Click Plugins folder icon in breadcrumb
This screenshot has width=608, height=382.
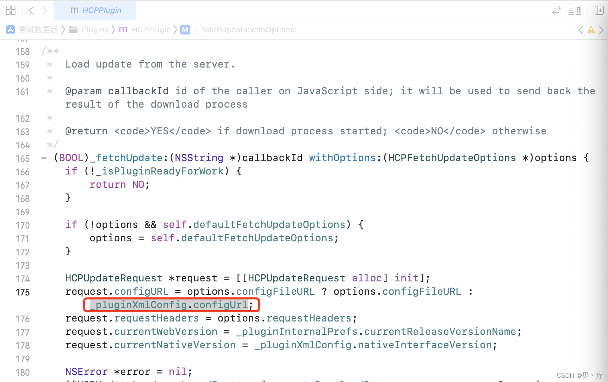click(73, 30)
